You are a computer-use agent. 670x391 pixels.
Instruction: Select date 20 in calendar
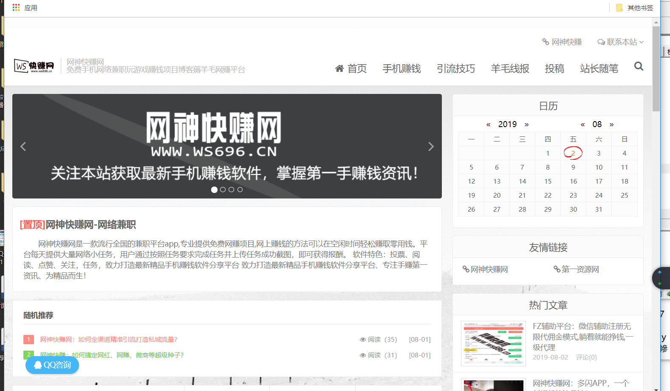point(497,195)
